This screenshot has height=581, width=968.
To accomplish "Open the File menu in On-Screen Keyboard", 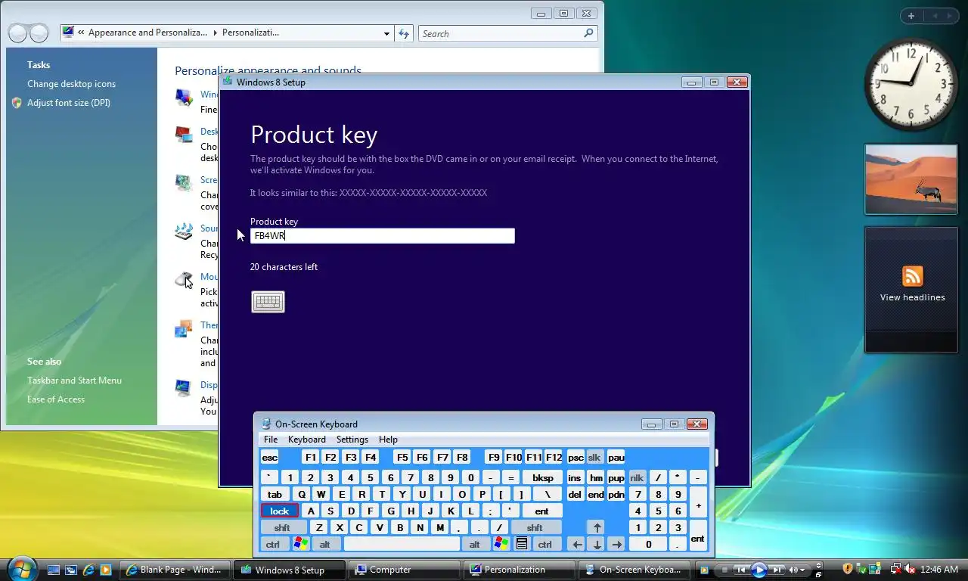I will [271, 440].
